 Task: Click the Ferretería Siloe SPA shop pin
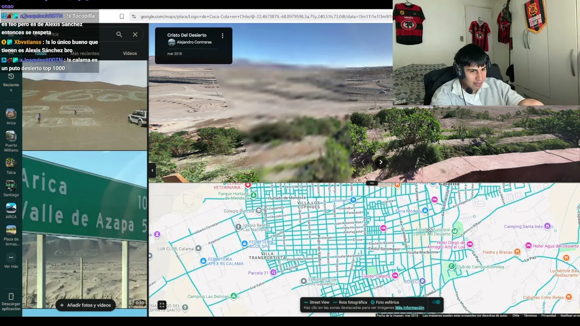click(x=245, y=244)
